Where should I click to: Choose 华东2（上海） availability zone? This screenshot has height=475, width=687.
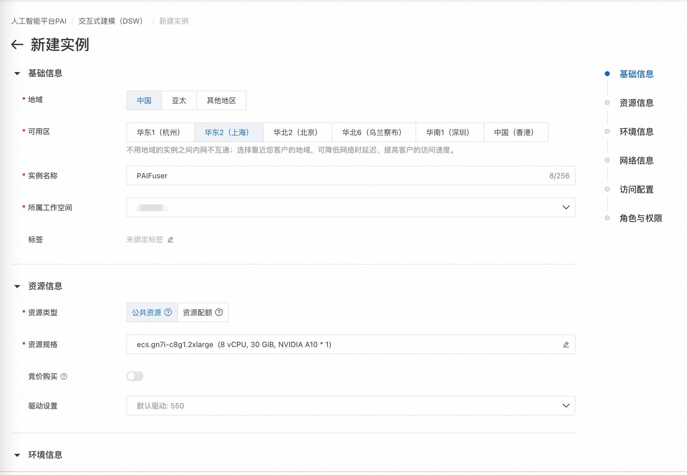pos(229,132)
